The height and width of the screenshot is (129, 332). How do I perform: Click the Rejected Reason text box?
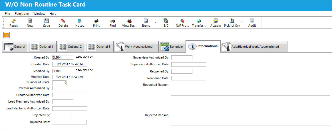point(250,119)
